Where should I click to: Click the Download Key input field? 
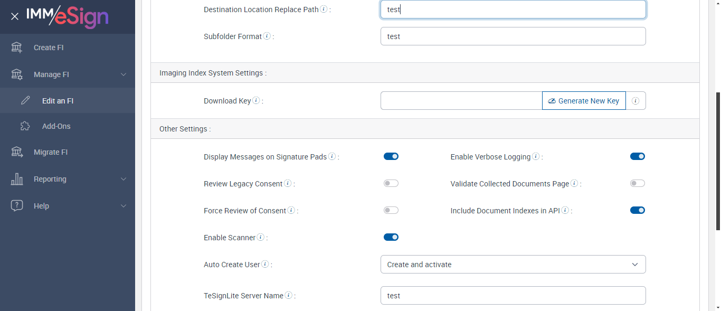(461, 101)
